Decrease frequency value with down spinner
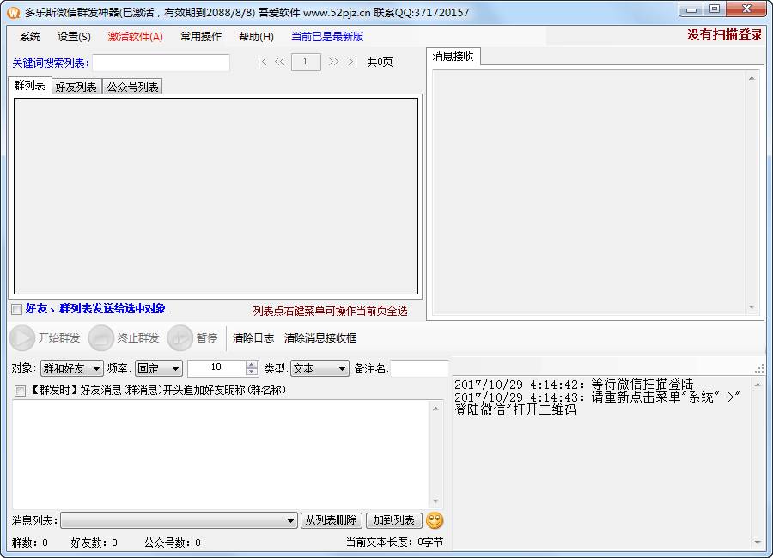This screenshot has width=773, height=558. click(x=252, y=373)
